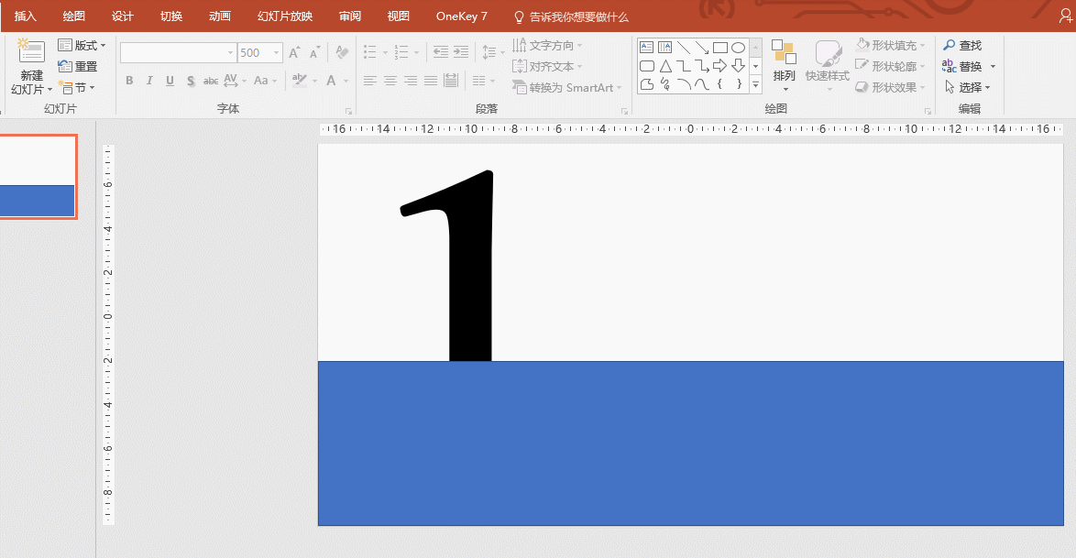Click 转换为 SmartArt button
1076x558 pixels.
coord(566,88)
